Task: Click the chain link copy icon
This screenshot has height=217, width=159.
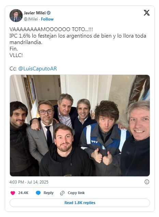Action: click(x=62, y=193)
